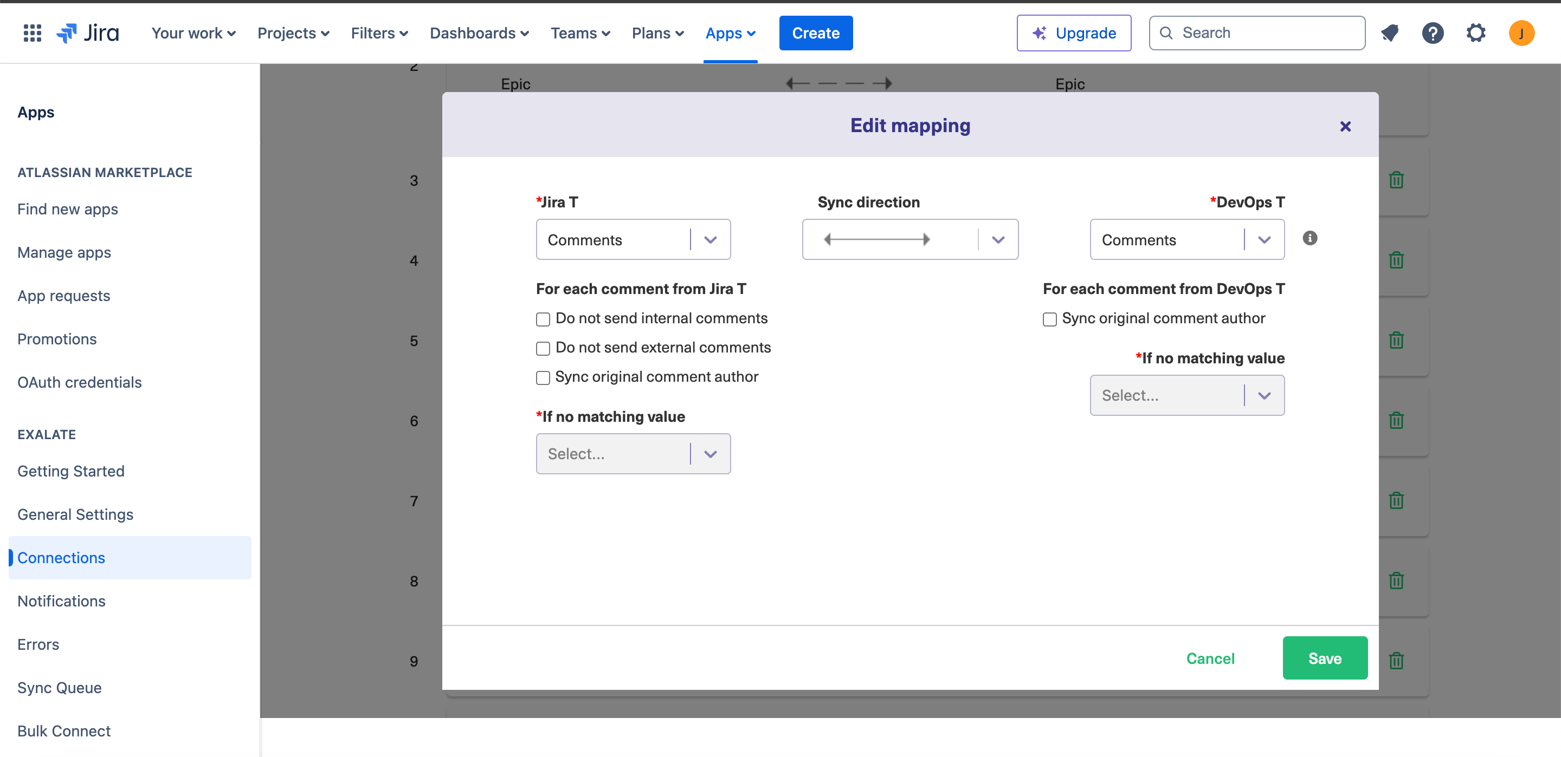Open the DevOps T Comments dropdown
Viewport: 1561px width, 757px height.
coord(1186,240)
